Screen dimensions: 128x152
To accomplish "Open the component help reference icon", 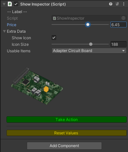I will [111, 4].
